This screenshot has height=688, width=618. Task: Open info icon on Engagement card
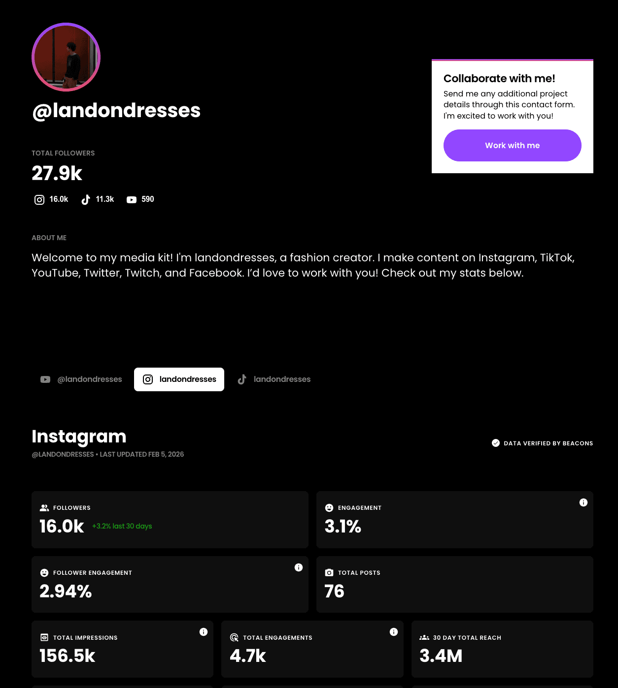click(x=584, y=502)
